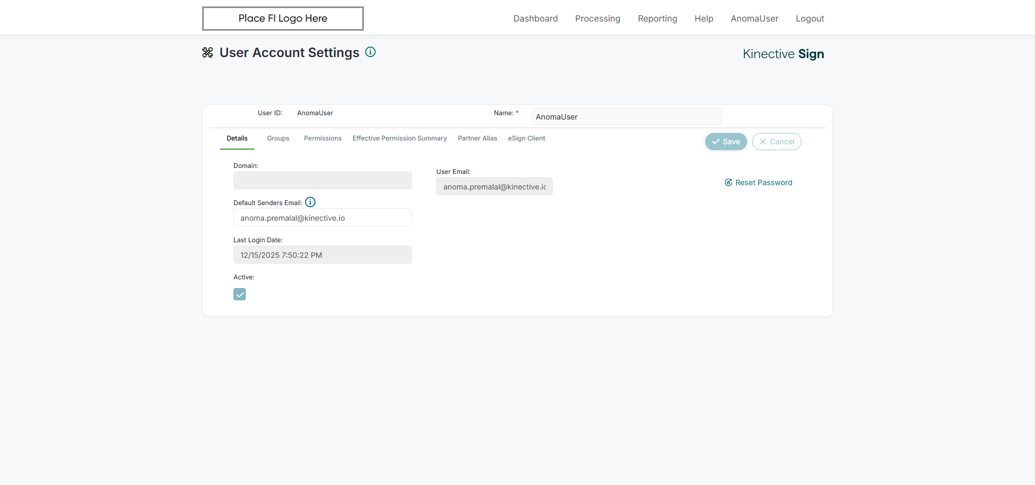This screenshot has width=1035, height=485.
Task: Show the Effective Permission Summary tab
Action: tap(399, 138)
